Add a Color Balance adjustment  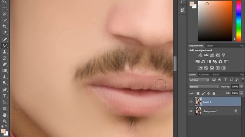tap(203, 62)
